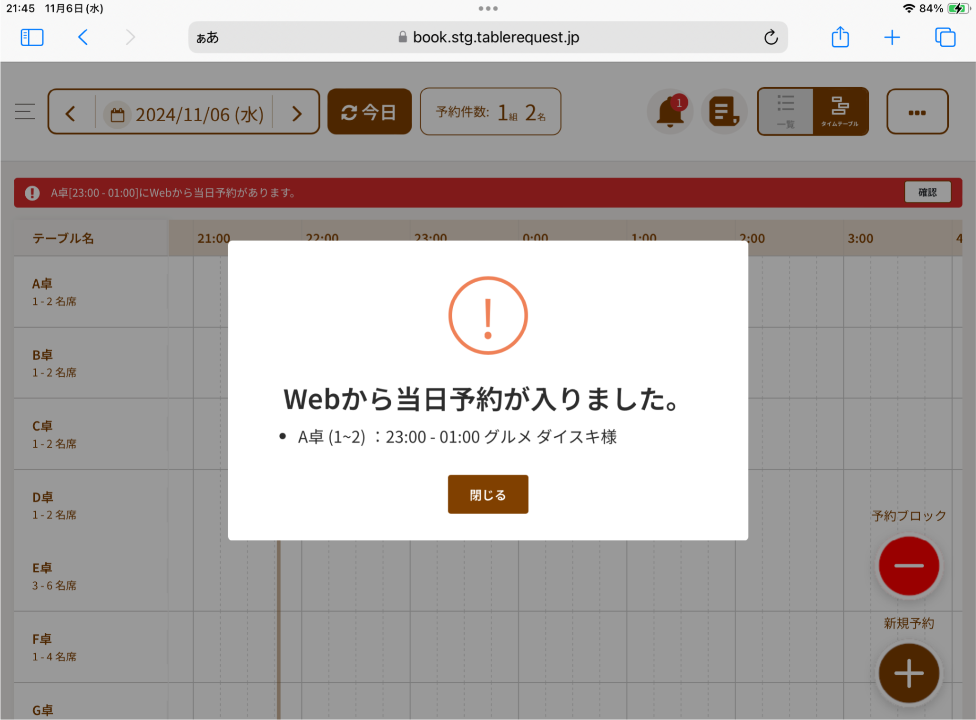The width and height of the screenshot is (976, 720).
Task: Open the calendar date picker
Action: pyautogui.click(x=117, y=114)
